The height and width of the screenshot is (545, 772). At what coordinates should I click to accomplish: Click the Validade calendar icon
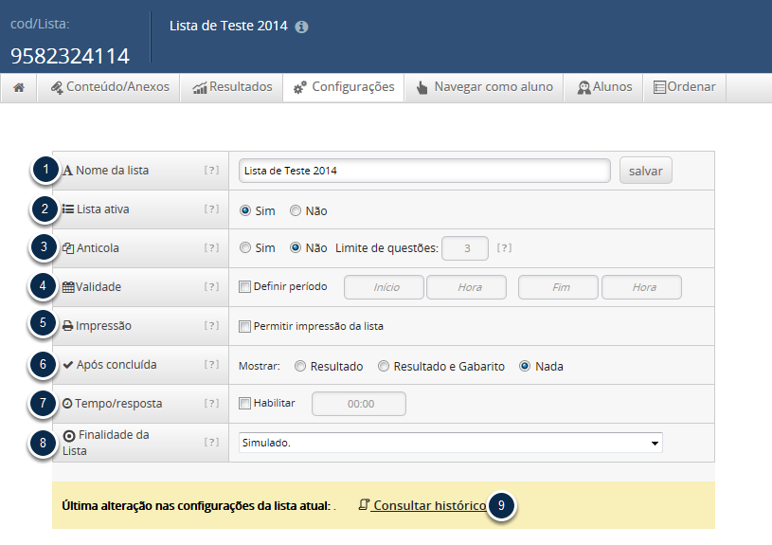click(x=68, y=287)
